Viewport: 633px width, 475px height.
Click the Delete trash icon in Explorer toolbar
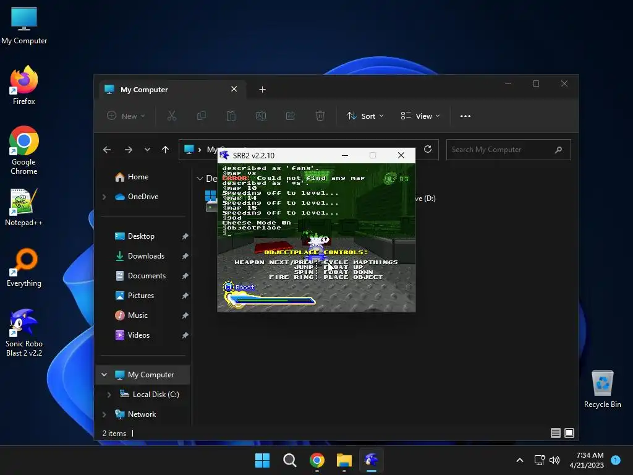(320, 116)
